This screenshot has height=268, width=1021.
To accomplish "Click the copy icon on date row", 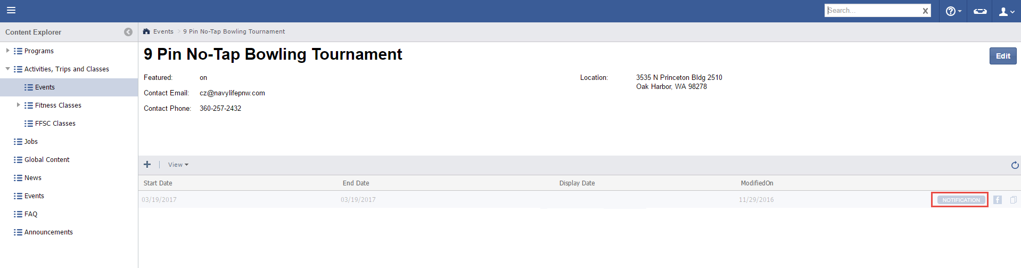I will pos(1013,200).
